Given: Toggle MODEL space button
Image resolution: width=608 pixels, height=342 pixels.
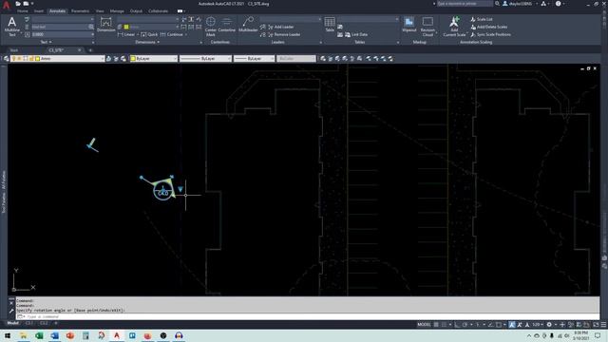Looking at the screenshot, I should [x=424, y=325].
